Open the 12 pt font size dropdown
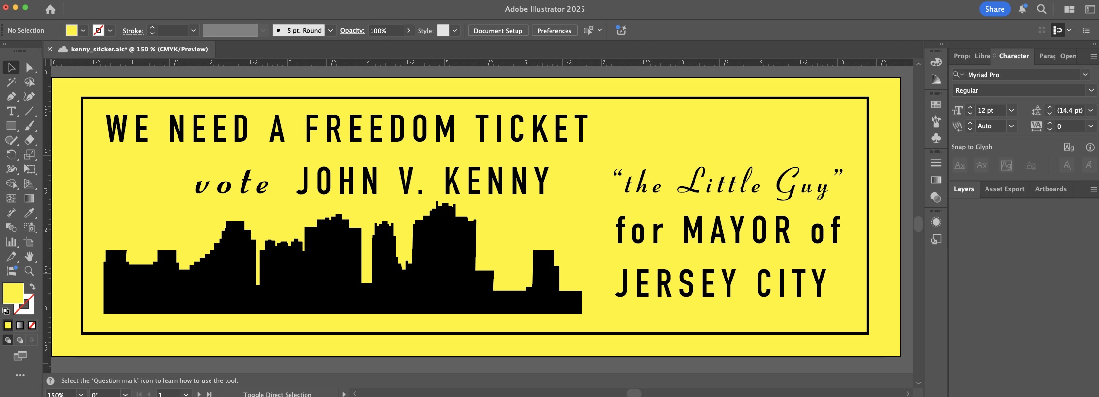 [x=1011, y=111]
